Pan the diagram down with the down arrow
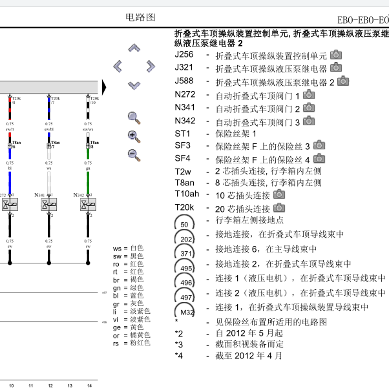Image resolution: width=389 pixels, height=390 pixels. (x=134, y=85)
